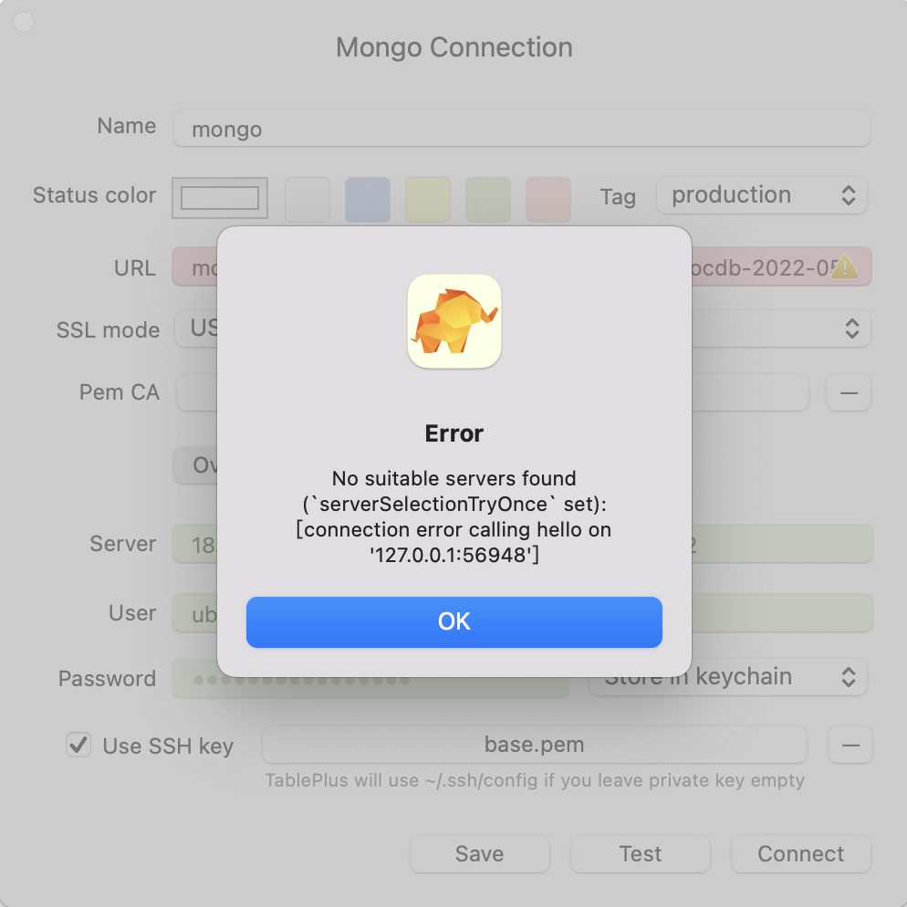Pick the red status color swatch

(x=547, y=200)
